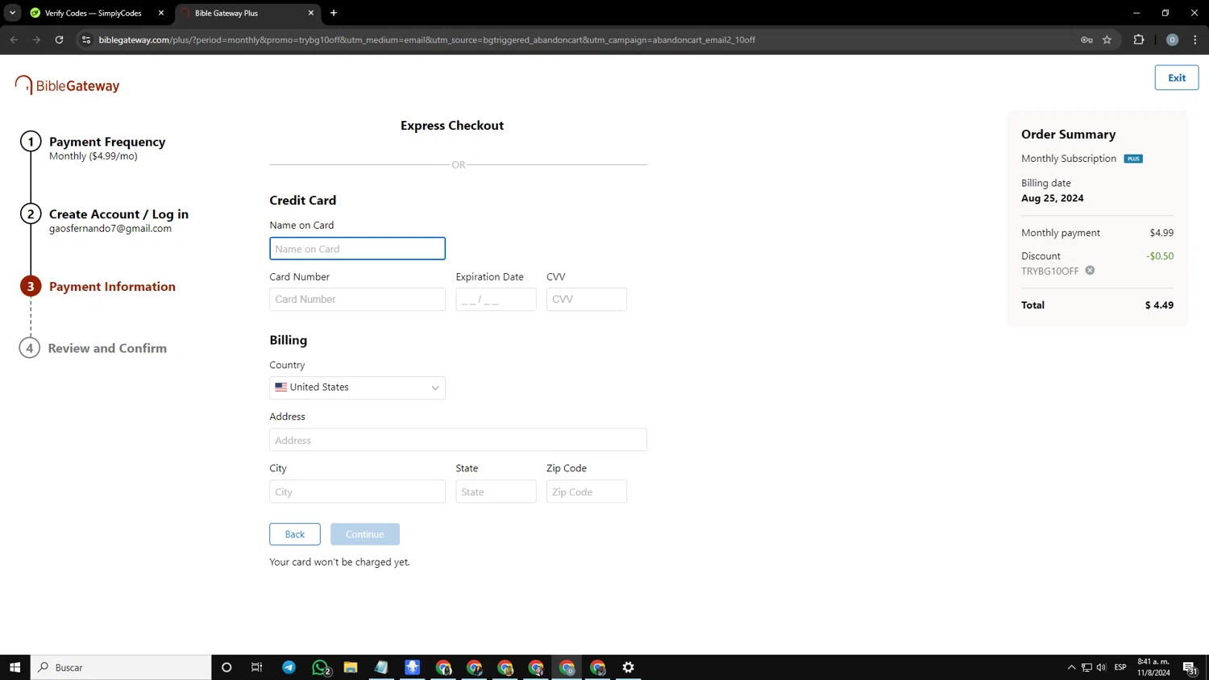Open Chrome three-dot menu
This screenshot has width=1209, height=680.
tap(1195, 39)
